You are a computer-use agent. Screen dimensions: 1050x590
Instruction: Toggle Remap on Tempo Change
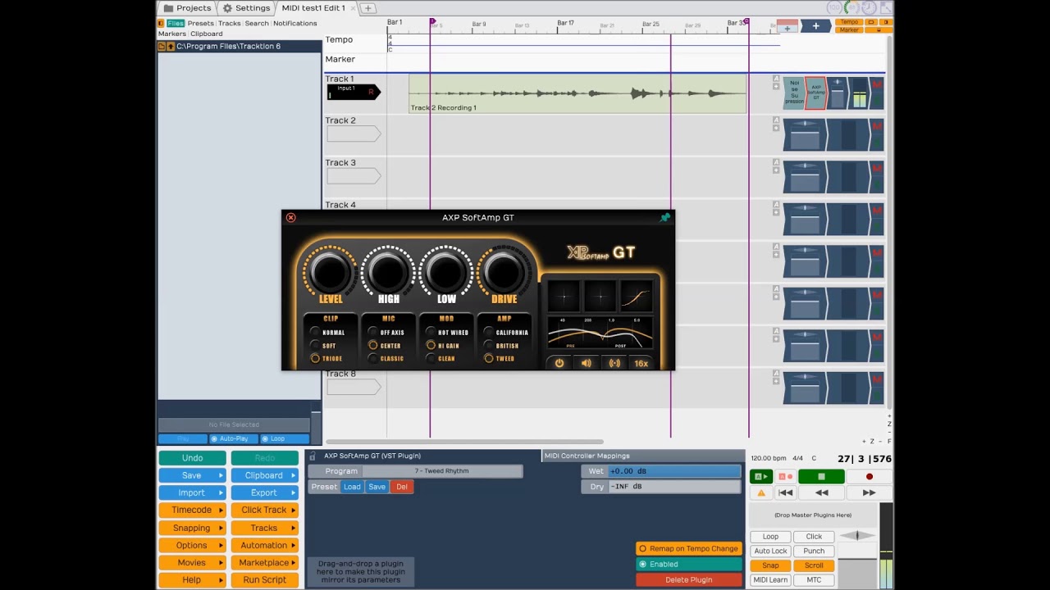pos(689,548)
